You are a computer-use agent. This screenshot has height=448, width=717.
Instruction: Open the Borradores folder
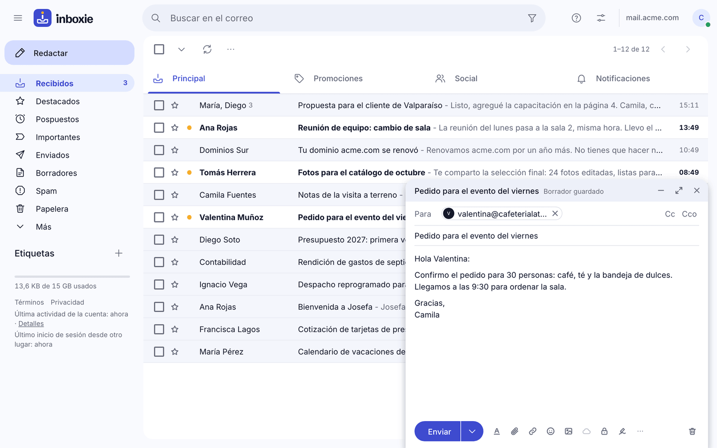pos(67,173)
